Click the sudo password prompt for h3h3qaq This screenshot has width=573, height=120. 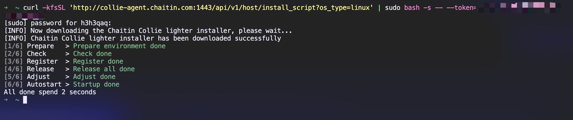[58, 23]
